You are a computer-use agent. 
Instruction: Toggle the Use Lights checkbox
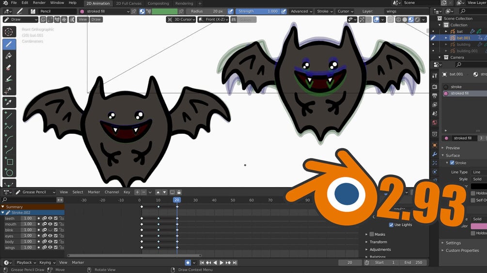pyautogui.click(x=392, y=225)
